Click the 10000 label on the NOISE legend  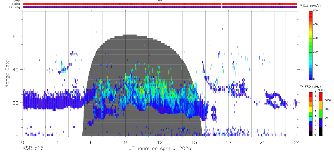[x=327, y=100]
